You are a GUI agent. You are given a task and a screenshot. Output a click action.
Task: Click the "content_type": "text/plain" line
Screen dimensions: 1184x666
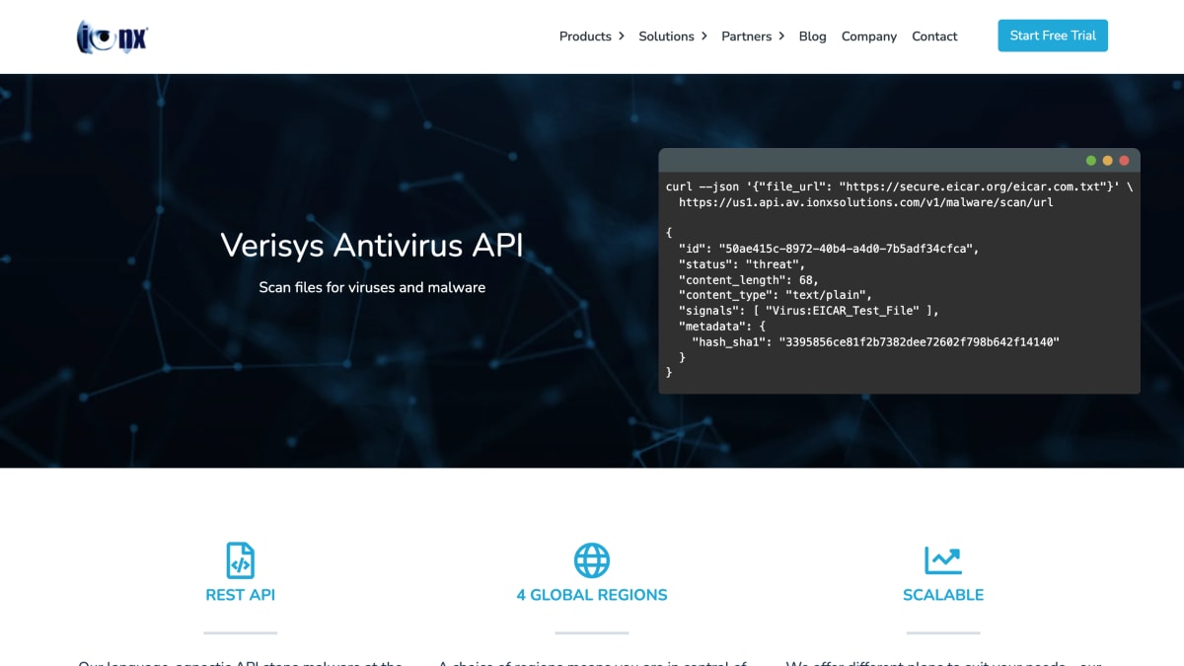click(776, 294)
